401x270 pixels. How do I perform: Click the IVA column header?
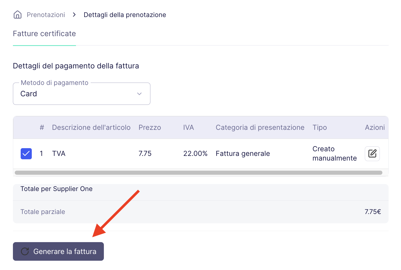(189, 128)
